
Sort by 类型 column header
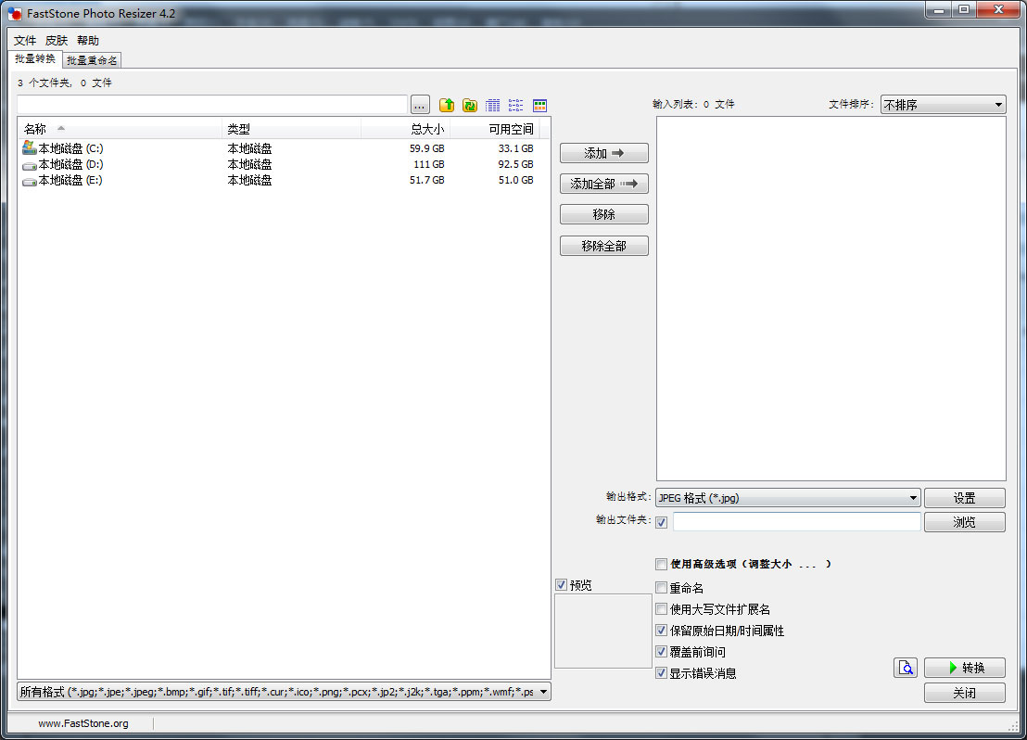point(291,129)
